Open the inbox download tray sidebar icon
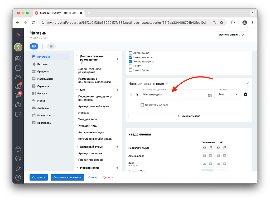The image size is (270, 200). (18, 77)
